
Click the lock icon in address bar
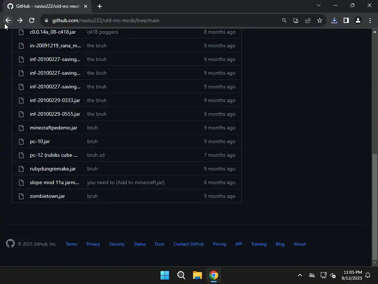pos(47,21)
